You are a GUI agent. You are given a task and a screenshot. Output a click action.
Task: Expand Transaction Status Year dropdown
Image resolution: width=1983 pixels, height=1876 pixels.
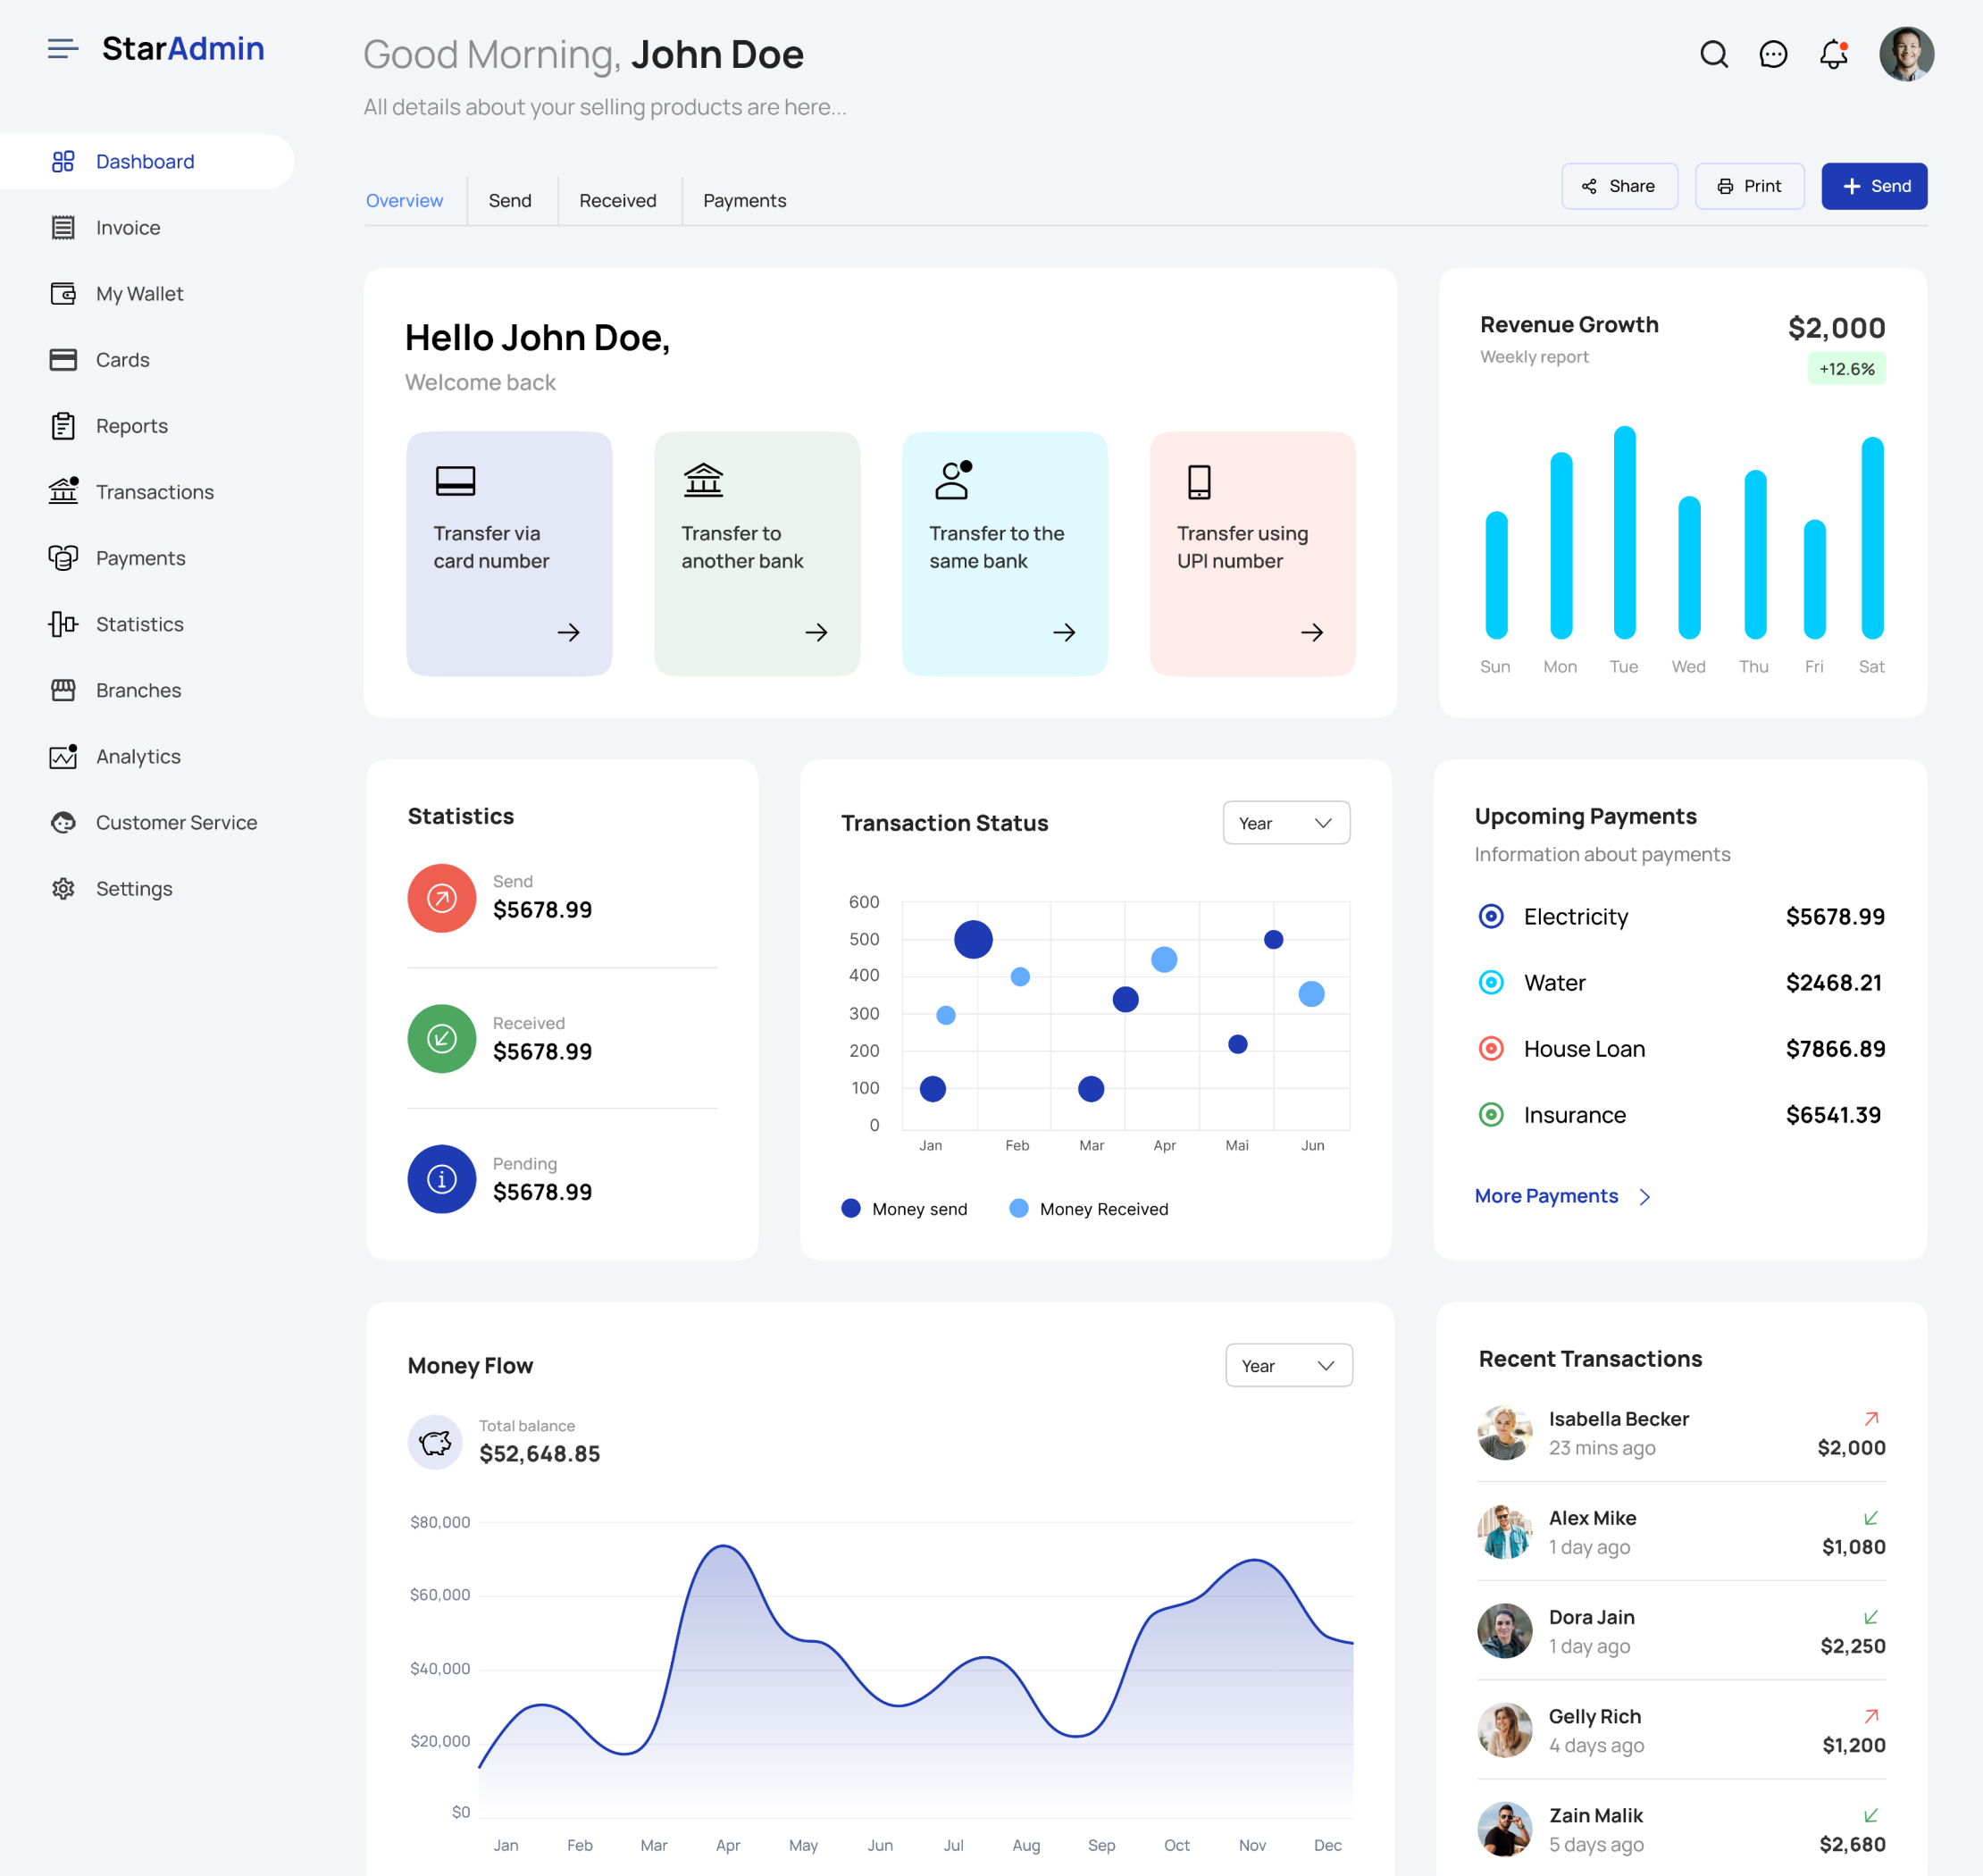click(x=1286, y=823)
